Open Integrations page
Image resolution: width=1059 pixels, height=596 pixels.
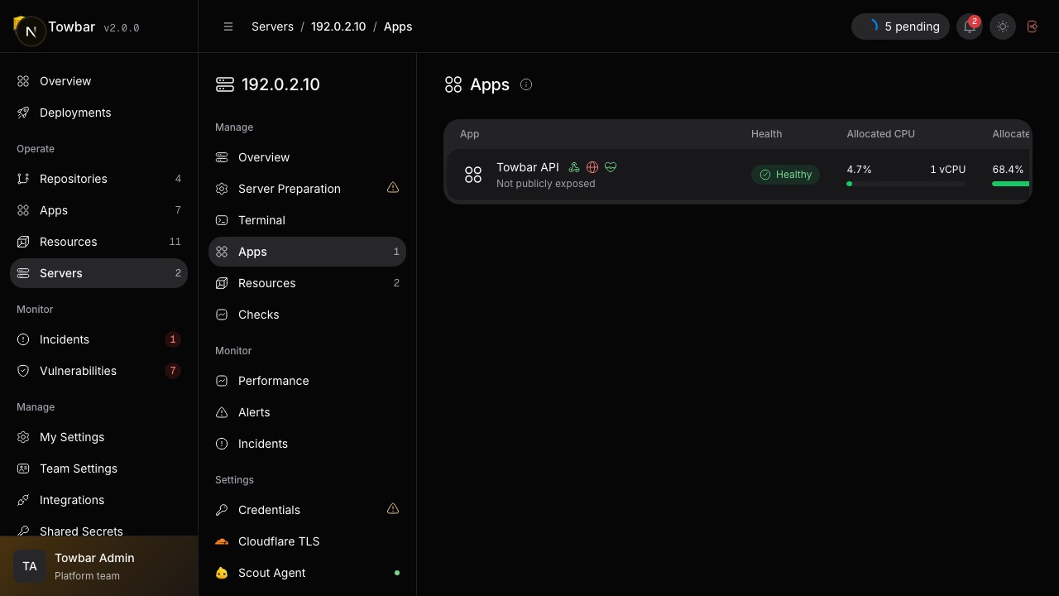pyautogui.click(x=98, y=500)
